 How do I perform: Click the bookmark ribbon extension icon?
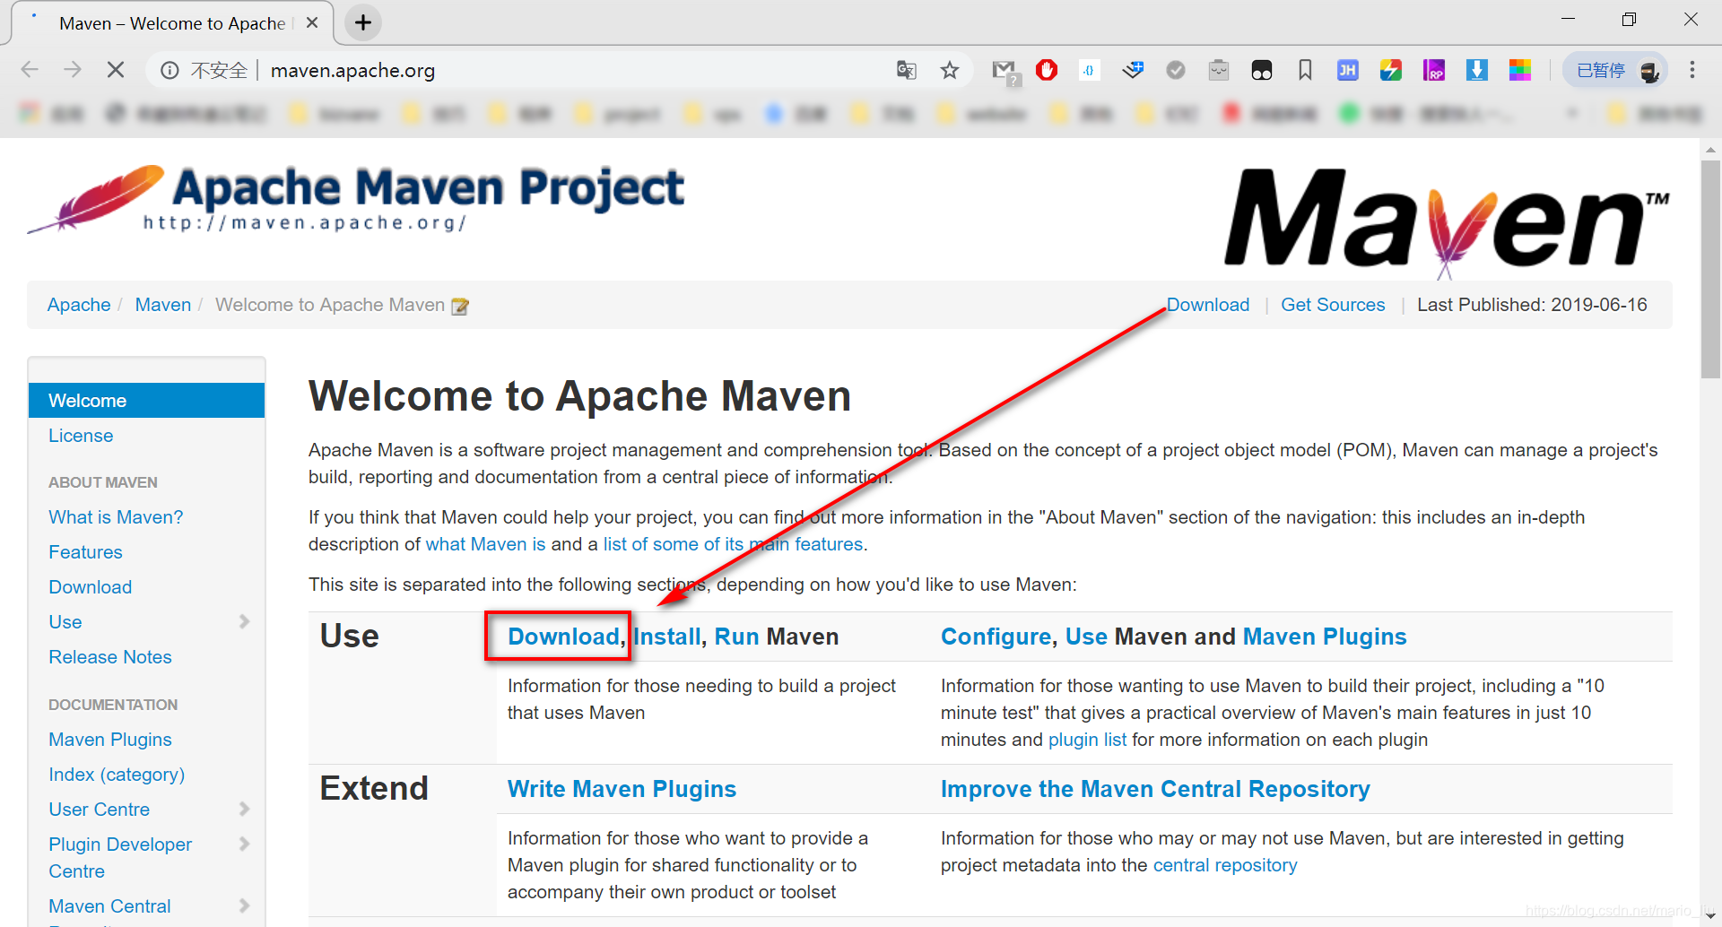pyautogui.click(x=1305, y=70)
